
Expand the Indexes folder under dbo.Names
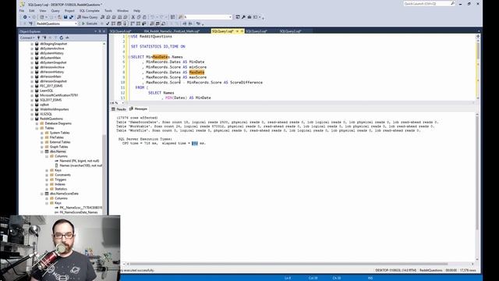47,184
